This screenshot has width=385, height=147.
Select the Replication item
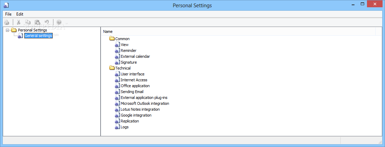click(130, 121)
